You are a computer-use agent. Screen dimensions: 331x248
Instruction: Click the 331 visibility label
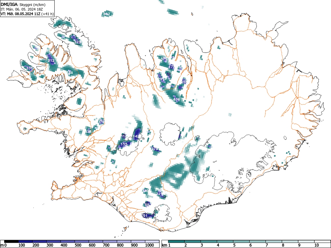[x=29, y=68]
